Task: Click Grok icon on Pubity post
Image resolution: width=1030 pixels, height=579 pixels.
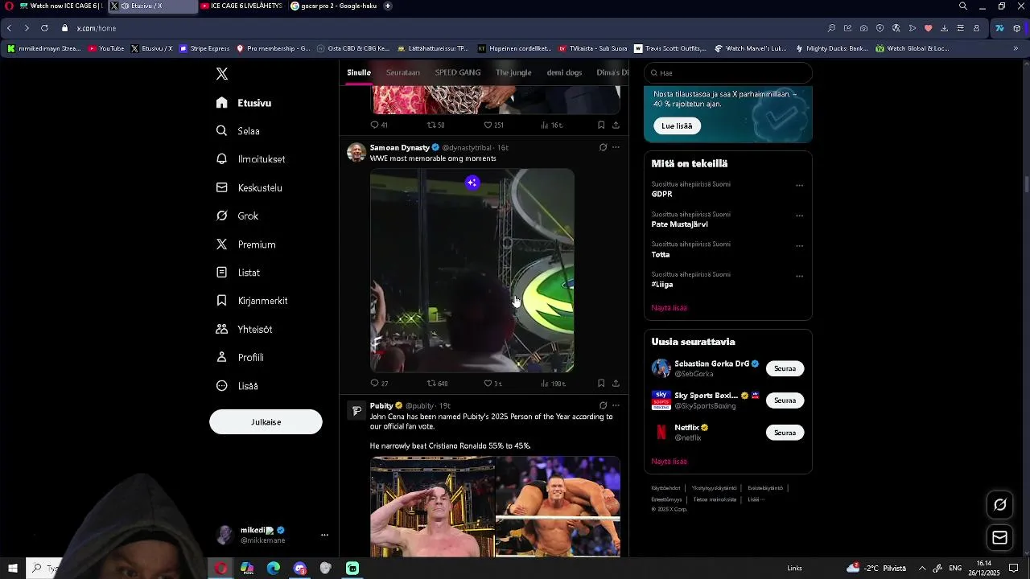Action: [603, 405]
